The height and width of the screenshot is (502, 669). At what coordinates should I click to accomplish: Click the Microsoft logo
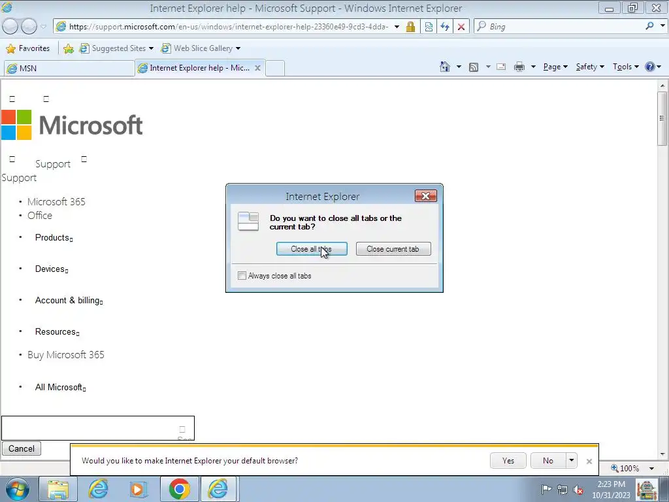click(72, 125)
